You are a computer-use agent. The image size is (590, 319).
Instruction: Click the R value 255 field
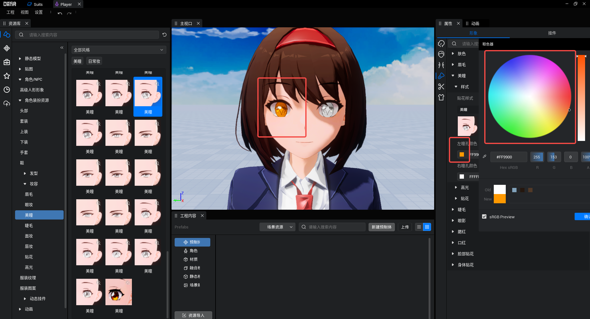[537, 157]
